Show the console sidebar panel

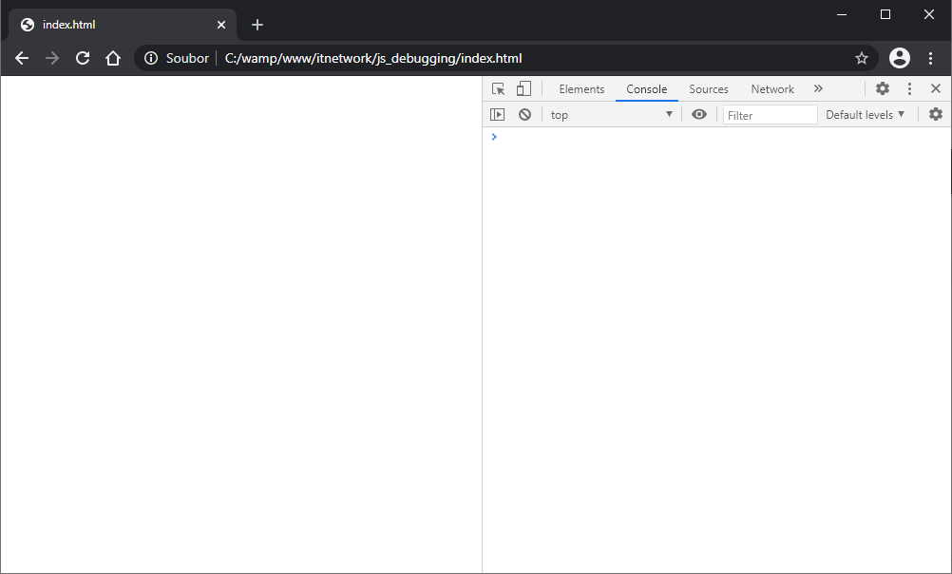click(x=497, y=114)
